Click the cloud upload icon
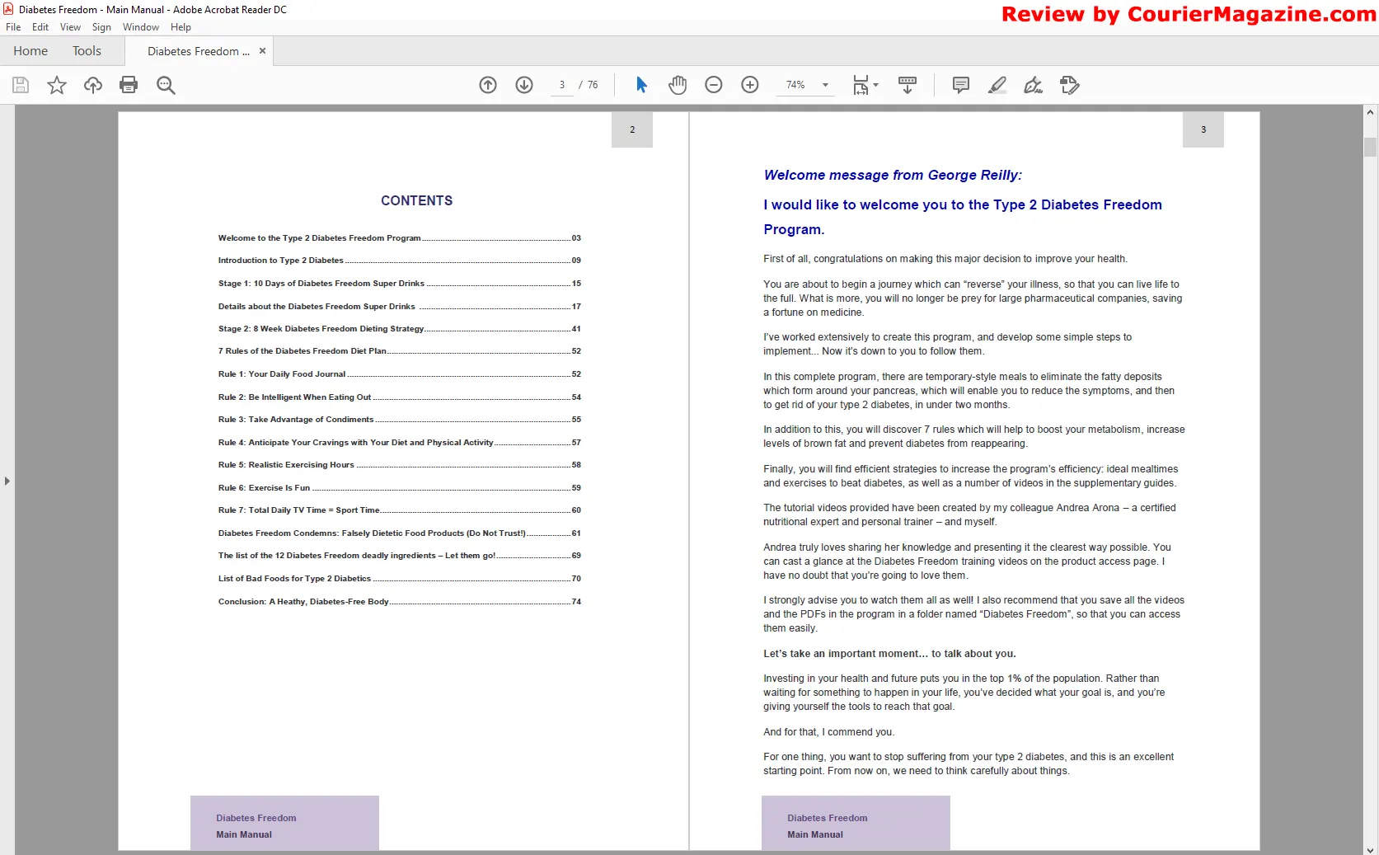The height and width of the screenshot is (855, 1379). pos(93,85)
